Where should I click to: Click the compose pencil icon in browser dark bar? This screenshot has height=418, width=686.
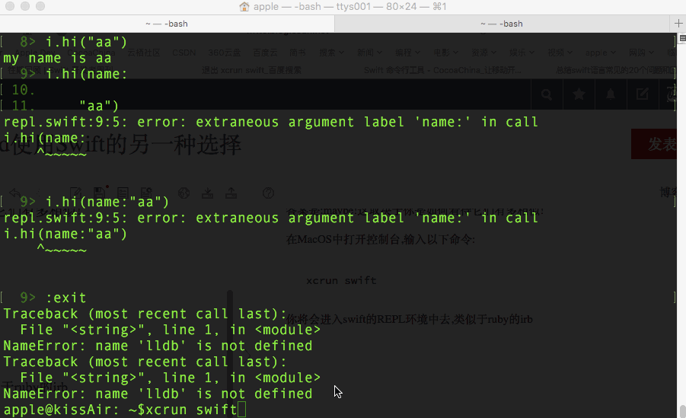pos(643,94)
